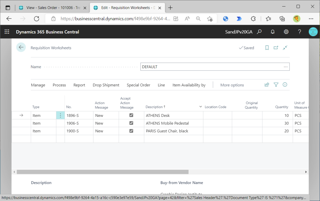Click the browser address bar URL

point(115,19)
